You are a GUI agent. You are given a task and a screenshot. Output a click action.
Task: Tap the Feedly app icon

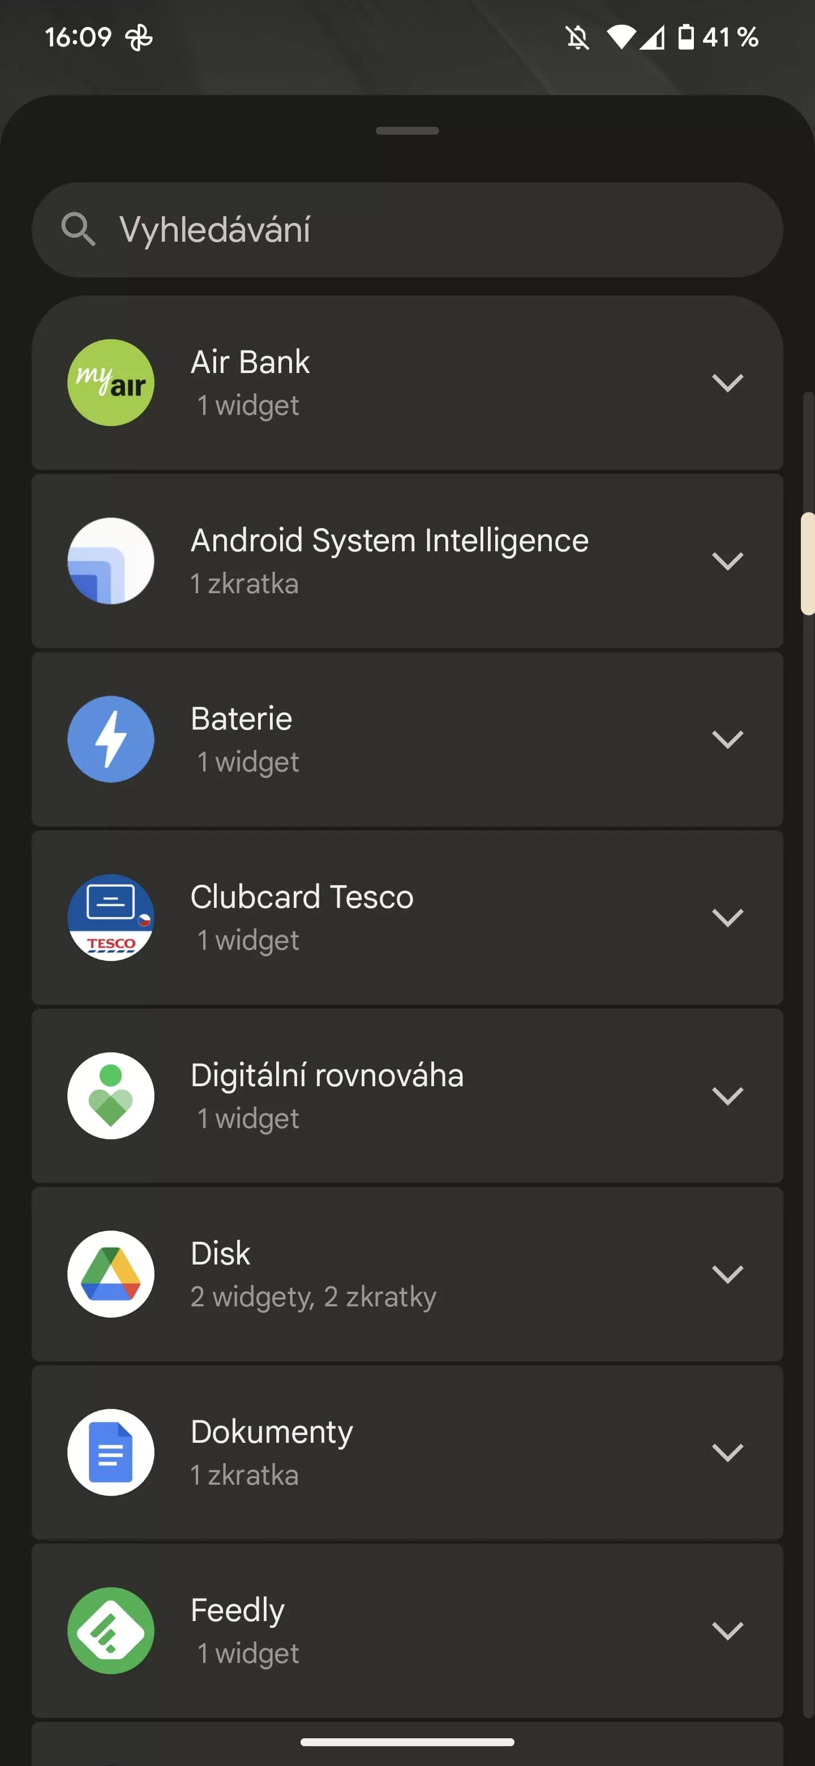point(110,1630)
